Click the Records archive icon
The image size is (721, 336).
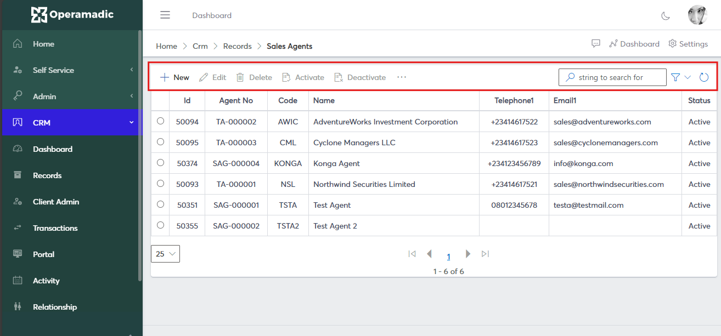[18, 175]
